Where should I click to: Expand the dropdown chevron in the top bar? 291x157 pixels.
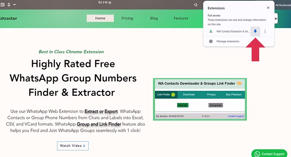[x=15, y=5]
